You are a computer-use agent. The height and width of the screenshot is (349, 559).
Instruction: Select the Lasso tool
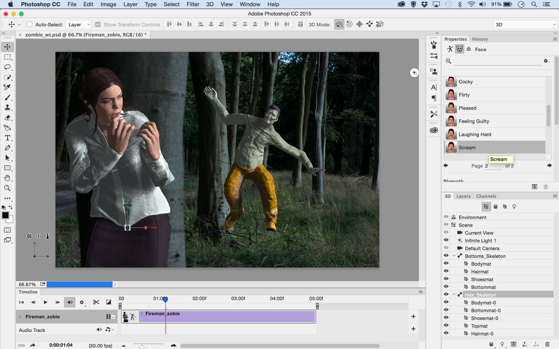click(7, 67)
